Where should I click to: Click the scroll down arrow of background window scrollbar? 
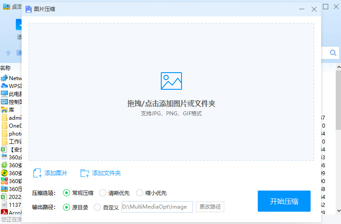[x=338, y=210]
